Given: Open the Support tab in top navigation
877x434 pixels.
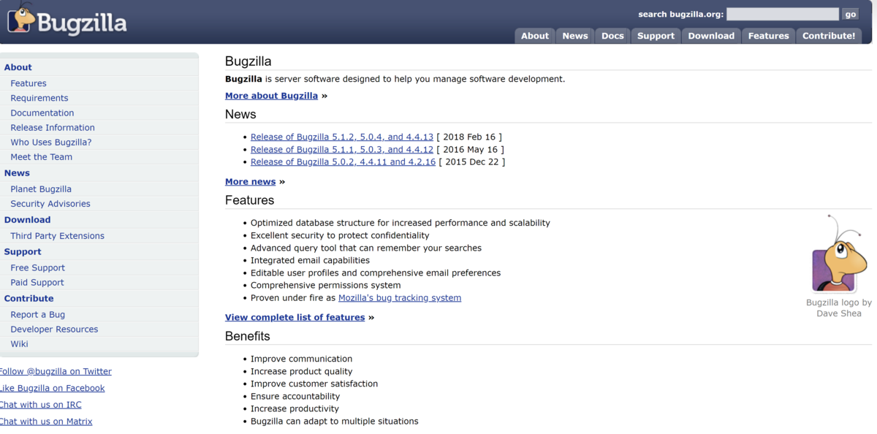Looking at the screenshot, I should (x=656, y=36).
